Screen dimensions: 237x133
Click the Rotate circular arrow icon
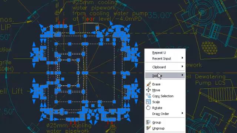pos(148,108)
